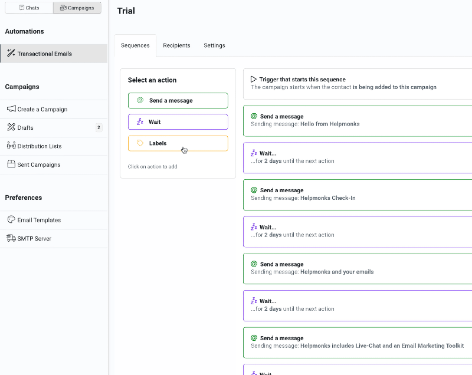This screenshot has height=375, width=472.
Task: Select the Wait step after Hello from Helpmonks
Action: pos(358,158)
